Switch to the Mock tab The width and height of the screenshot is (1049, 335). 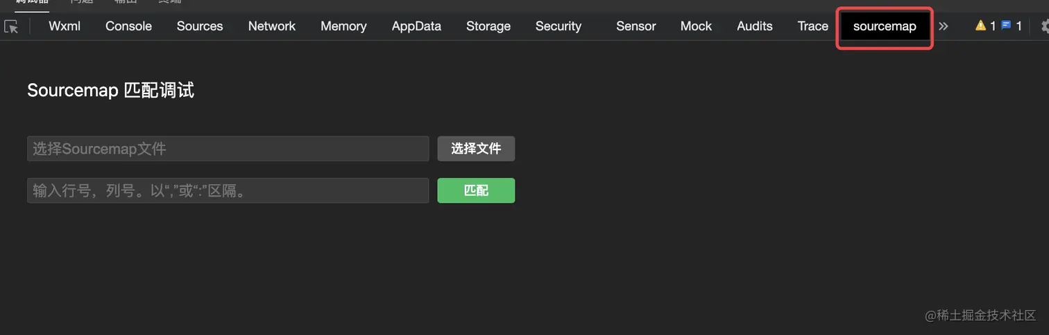696,26
